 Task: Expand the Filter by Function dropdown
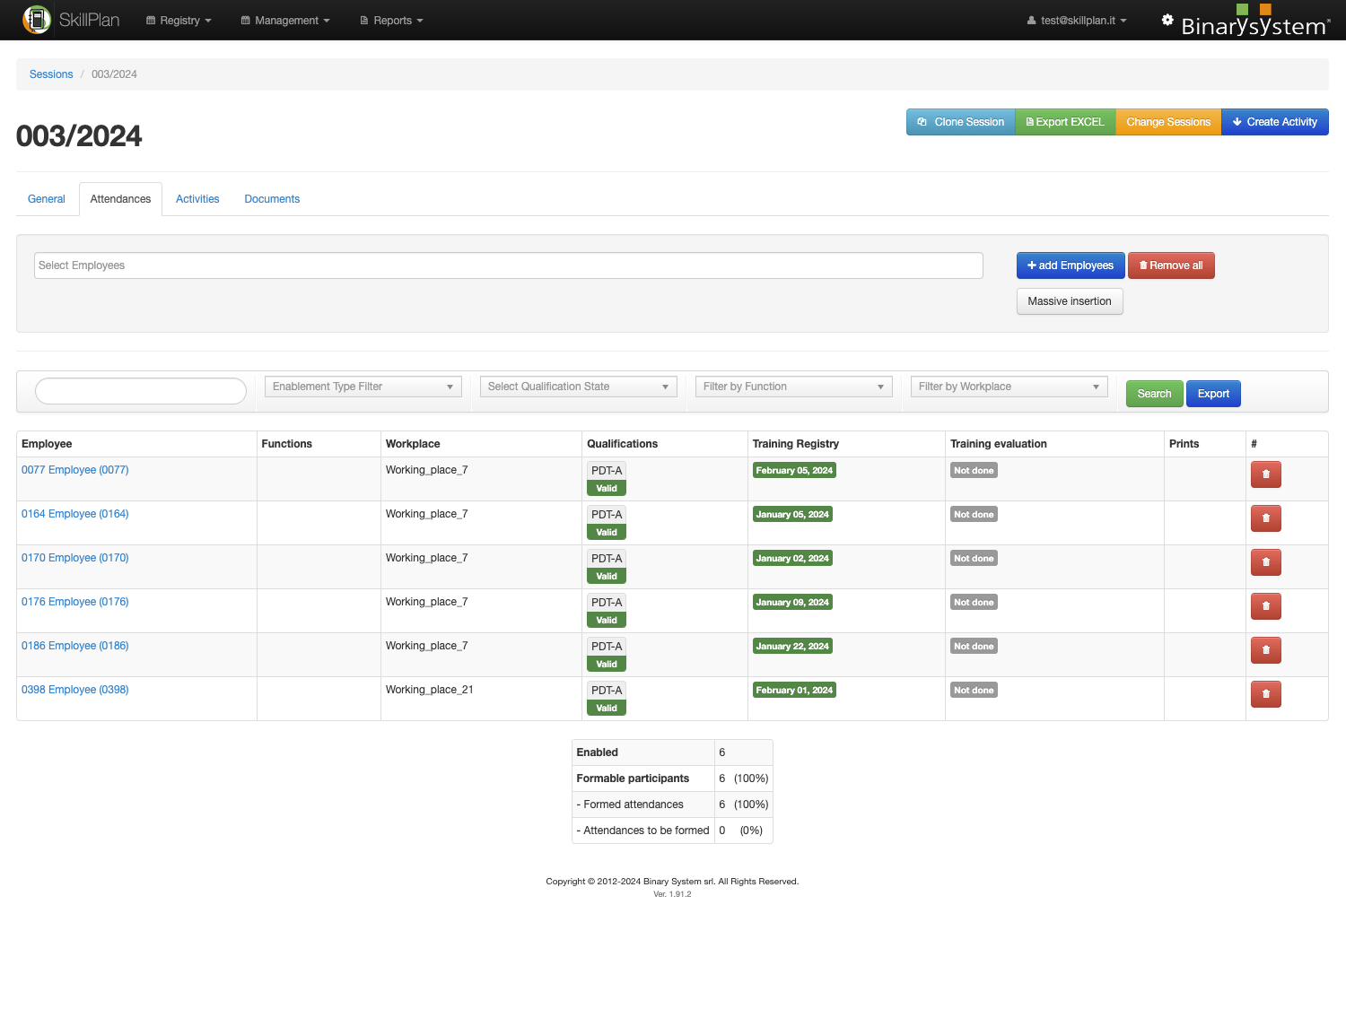[x=793, y=387]
